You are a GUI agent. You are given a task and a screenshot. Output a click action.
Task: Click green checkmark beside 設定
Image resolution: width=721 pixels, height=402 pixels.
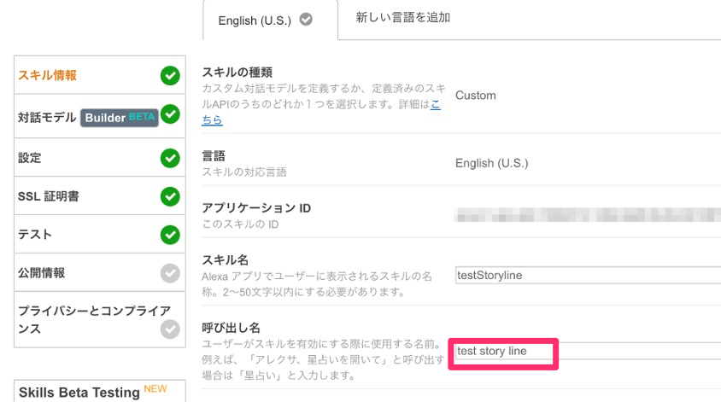(170, 158)
